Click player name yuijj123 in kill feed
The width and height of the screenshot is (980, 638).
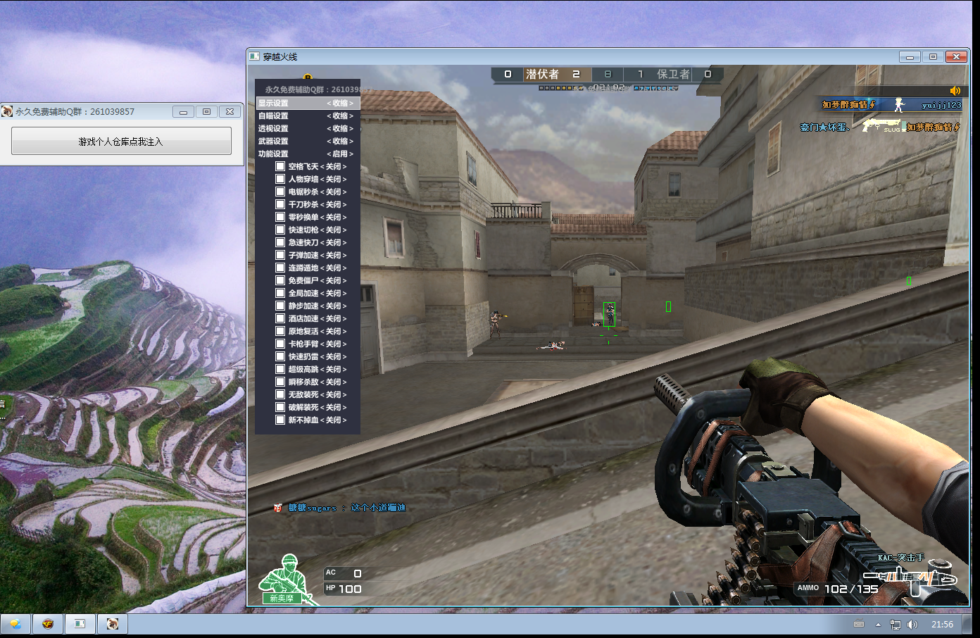coord(941,105)
